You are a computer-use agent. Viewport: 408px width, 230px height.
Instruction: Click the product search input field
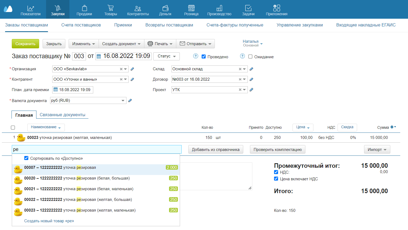[x=96, y=149]
